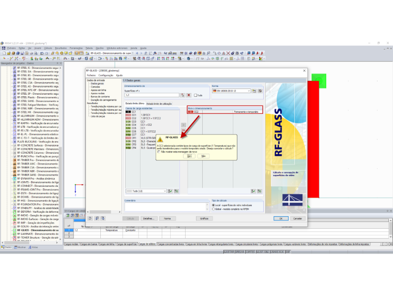Click the edit standard settings icon beside Norma

[260, 91]
